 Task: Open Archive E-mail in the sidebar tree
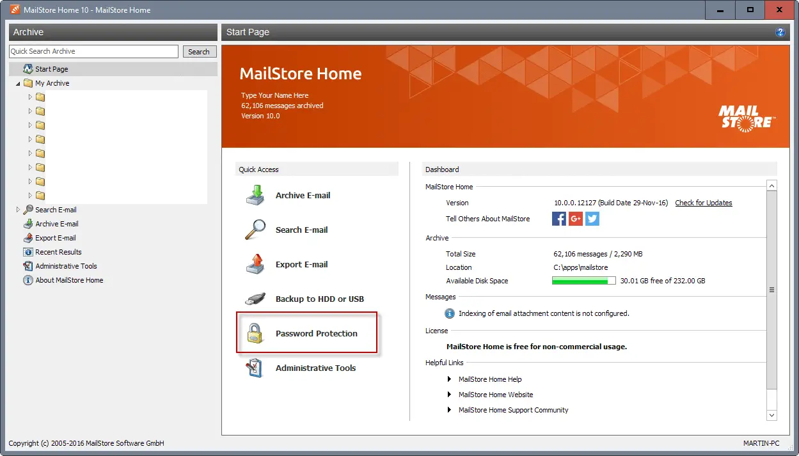(x=57, y=224)
